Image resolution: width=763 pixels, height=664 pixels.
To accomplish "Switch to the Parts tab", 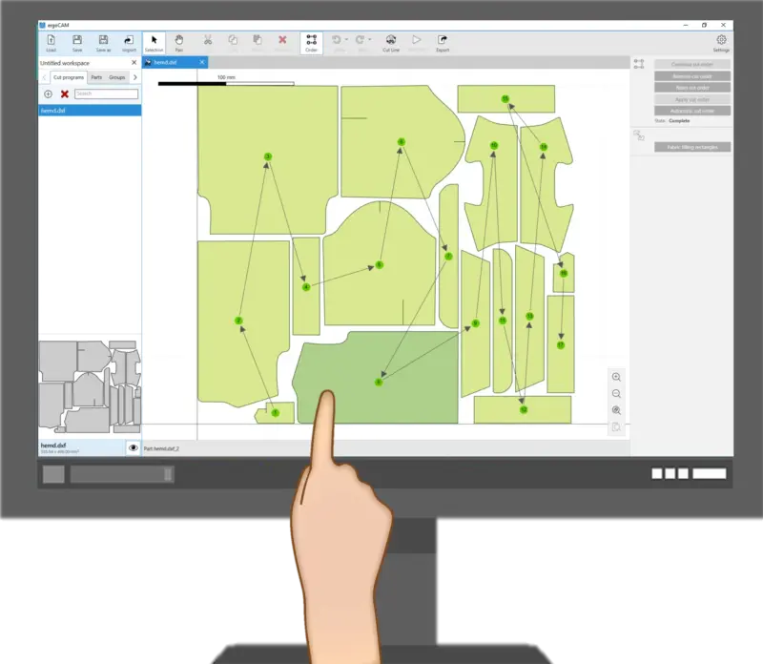I will point(96,77).
